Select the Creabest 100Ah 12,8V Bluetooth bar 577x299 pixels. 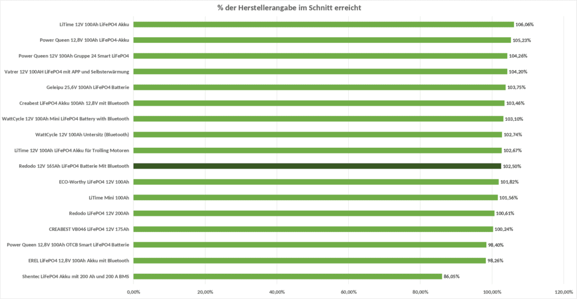pos(318,103)
